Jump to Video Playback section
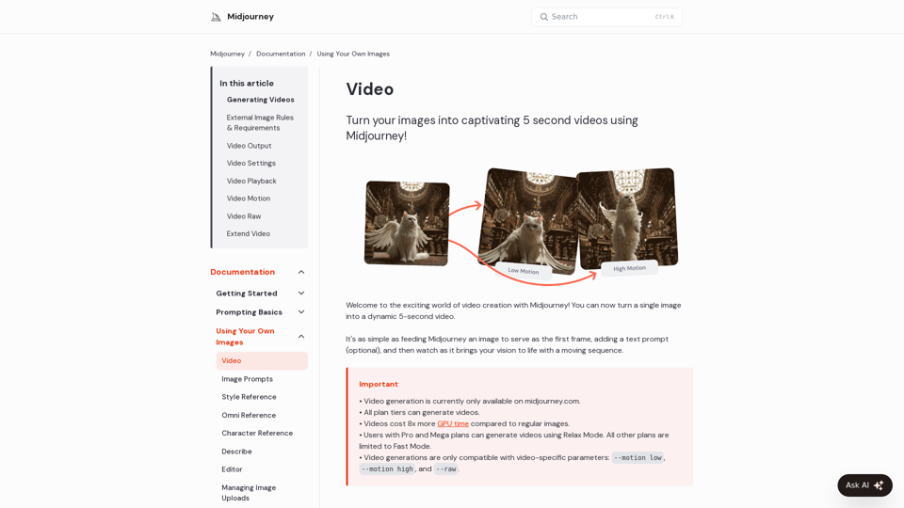Screen dimensions: 904x508 [251, 181]
